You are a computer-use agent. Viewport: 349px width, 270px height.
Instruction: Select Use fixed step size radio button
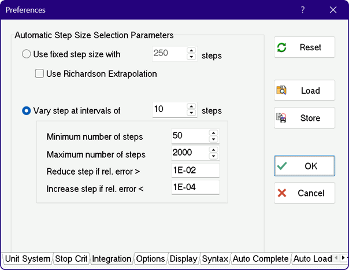27,55
